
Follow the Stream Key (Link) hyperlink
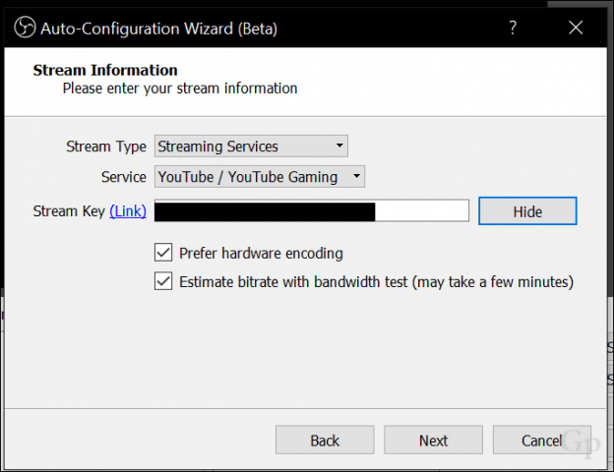[x=128, y=211]
